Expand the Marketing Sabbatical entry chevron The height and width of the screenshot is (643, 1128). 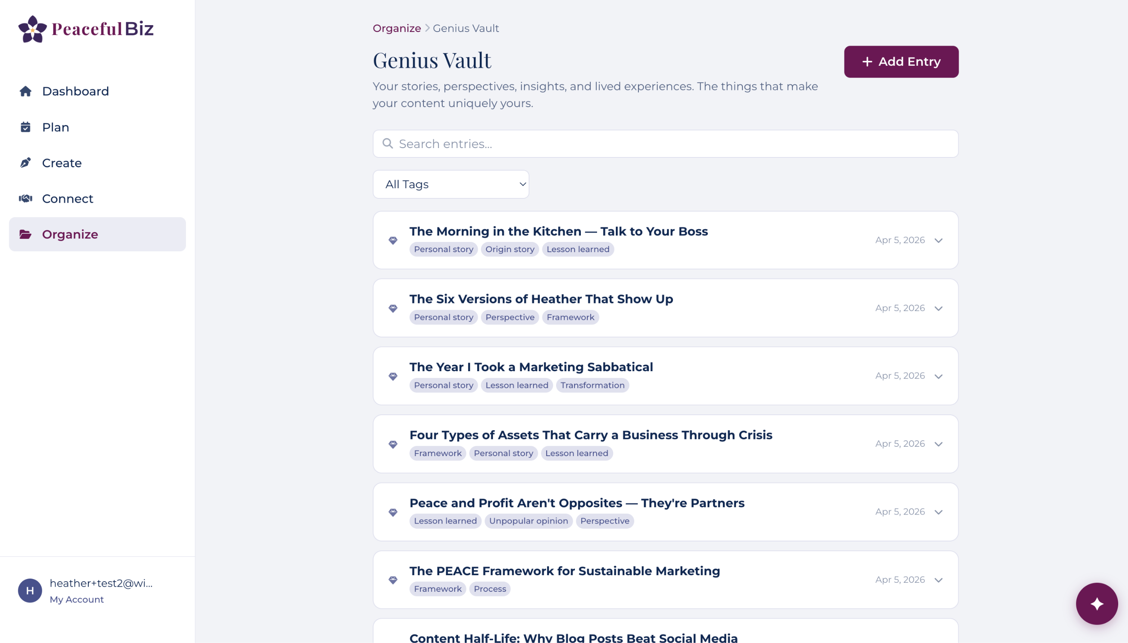(938, 376)
